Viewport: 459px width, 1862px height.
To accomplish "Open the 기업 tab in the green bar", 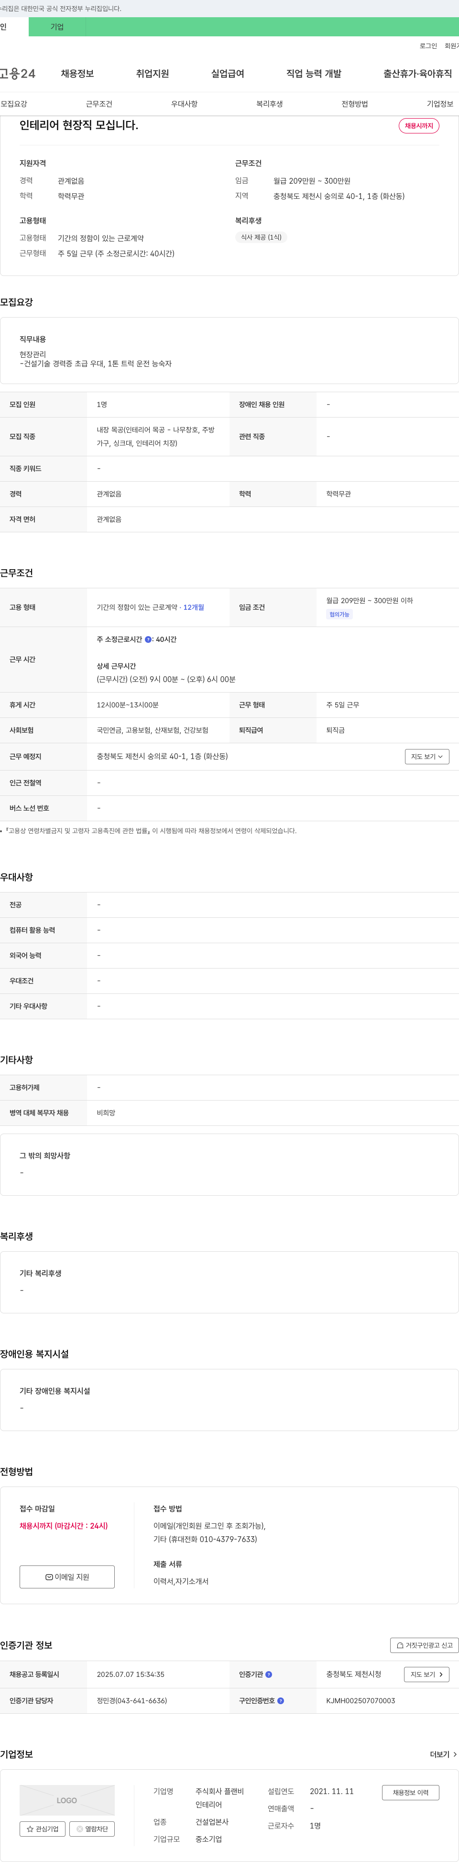I will (57, 27).
